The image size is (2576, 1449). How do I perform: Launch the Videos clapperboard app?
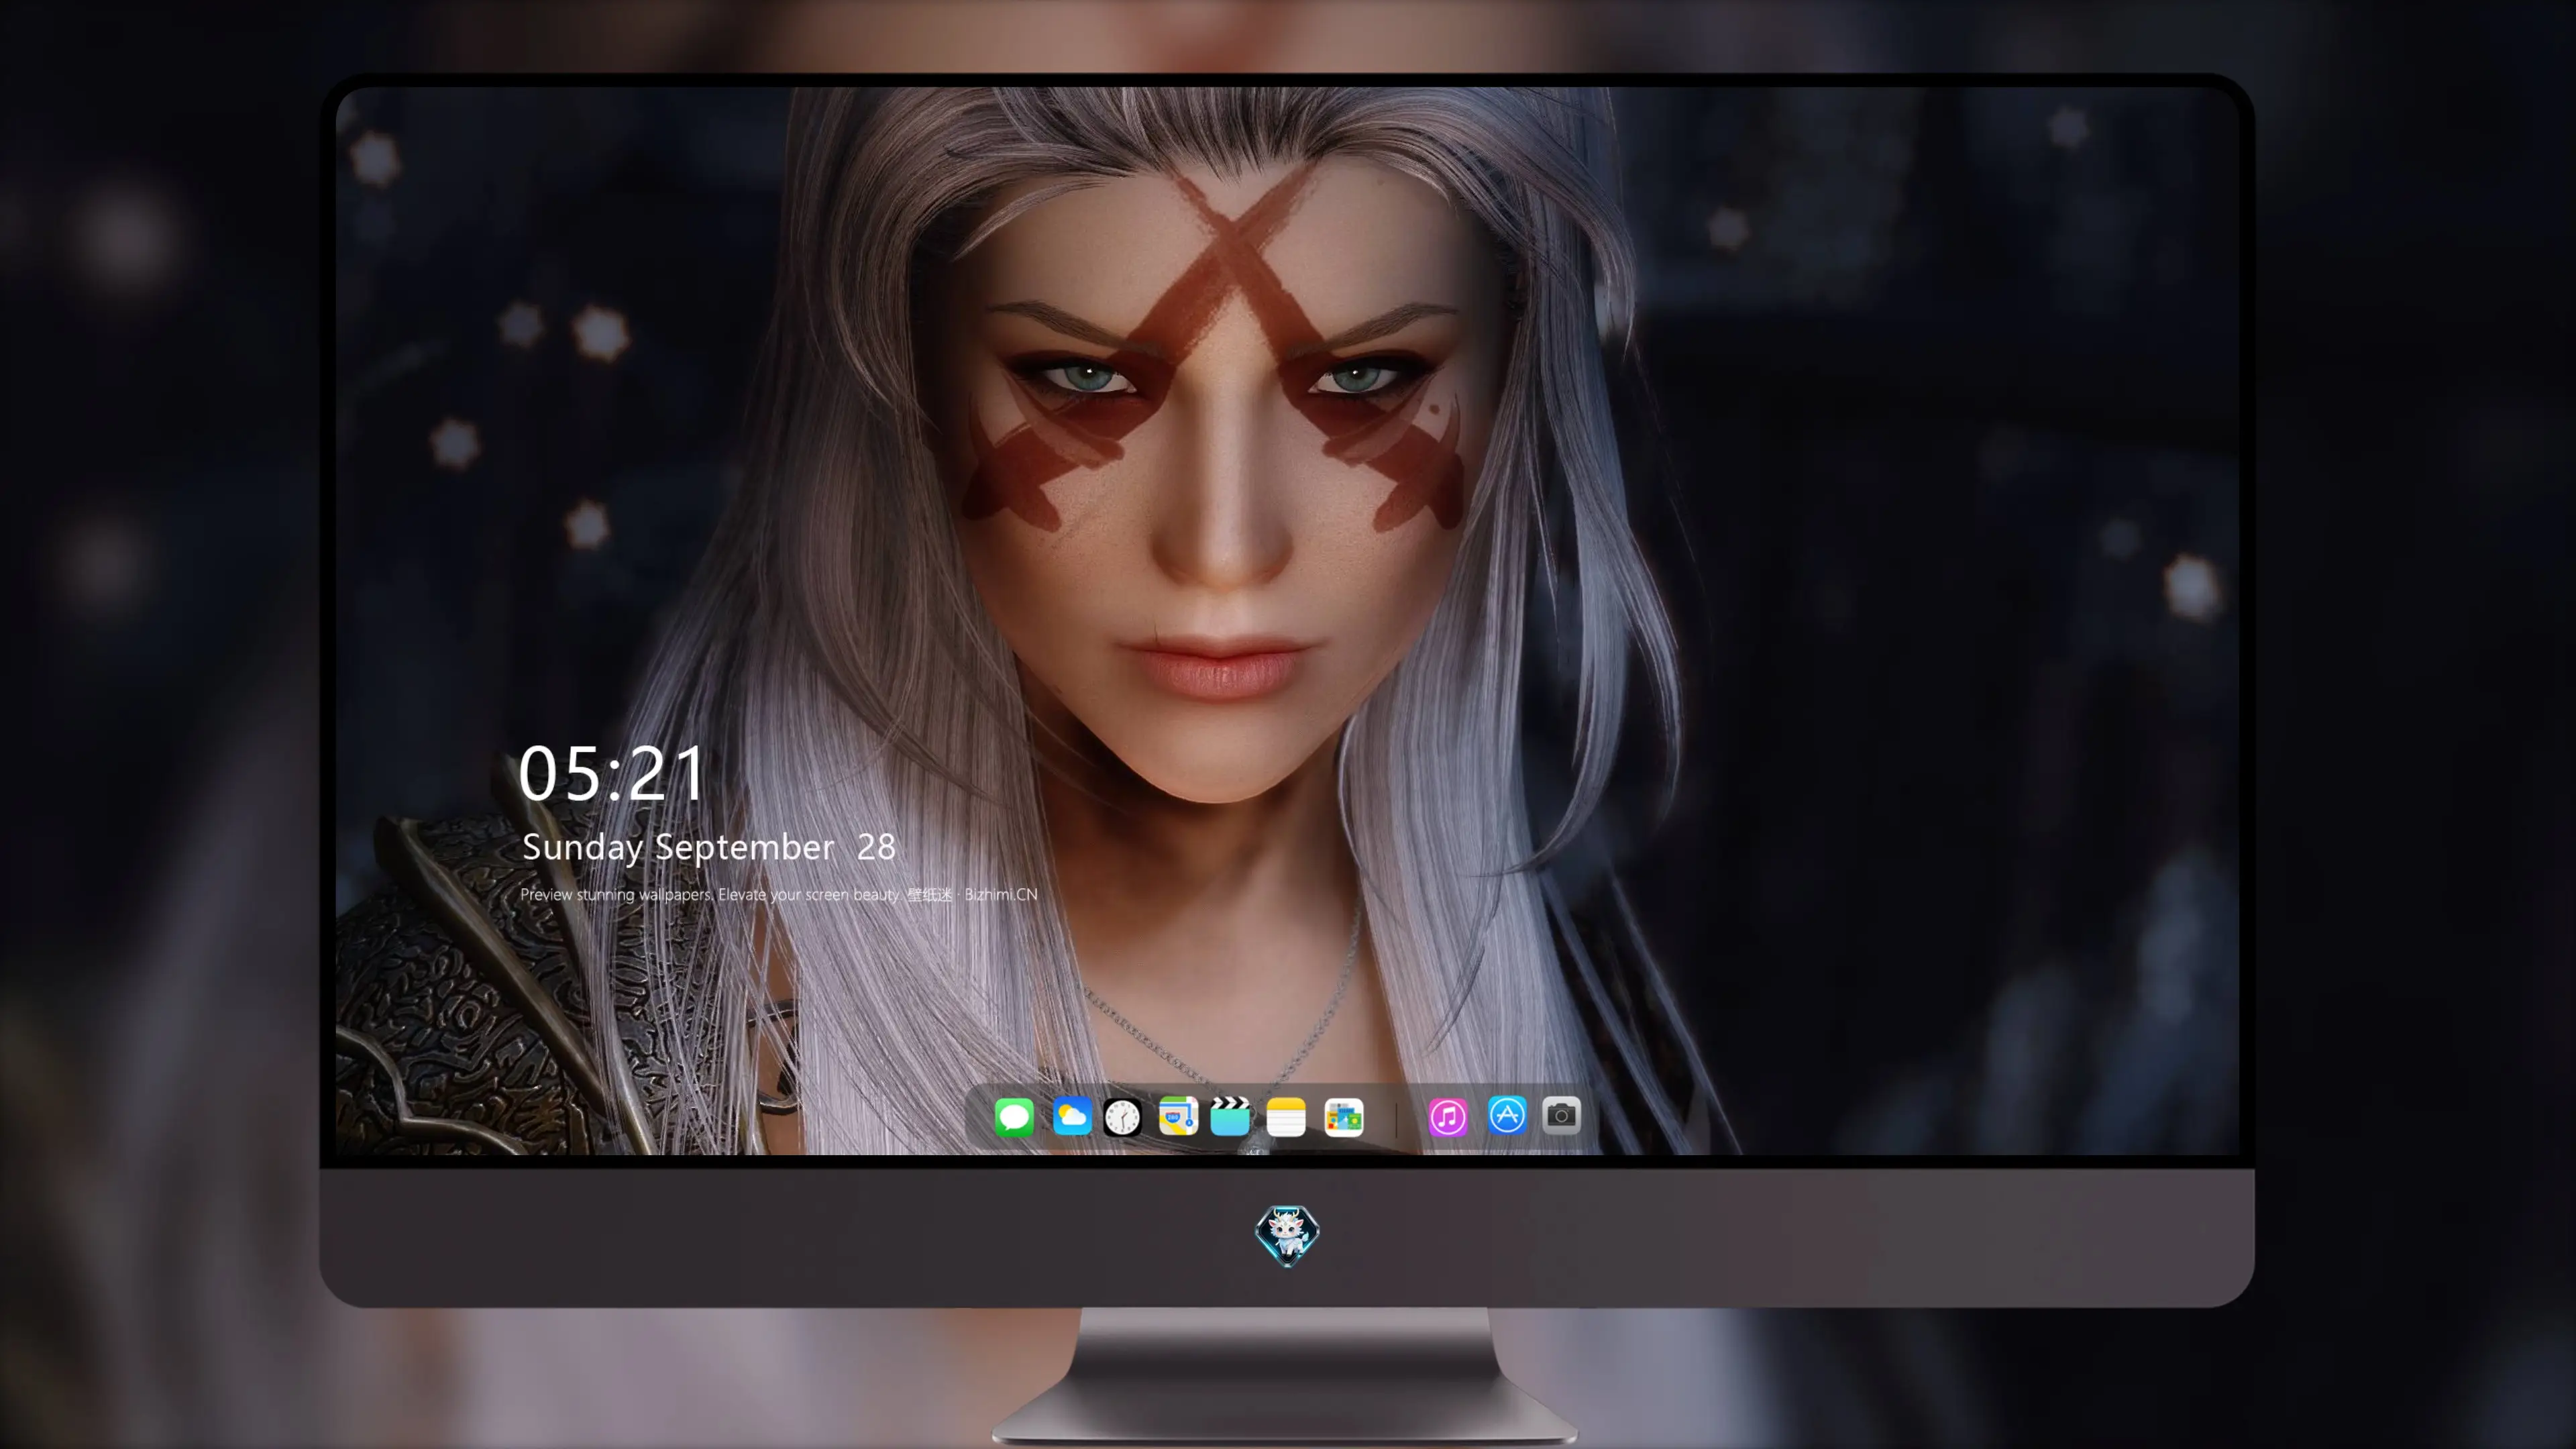[1230, 1116]
